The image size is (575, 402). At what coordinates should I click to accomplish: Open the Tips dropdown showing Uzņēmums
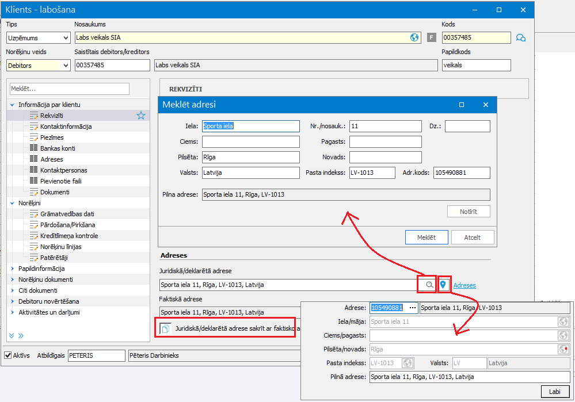click(x=38, y=38)
